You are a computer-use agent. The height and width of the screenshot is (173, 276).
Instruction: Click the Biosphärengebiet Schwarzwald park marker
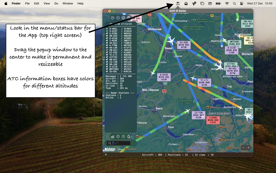coord(184,28)
